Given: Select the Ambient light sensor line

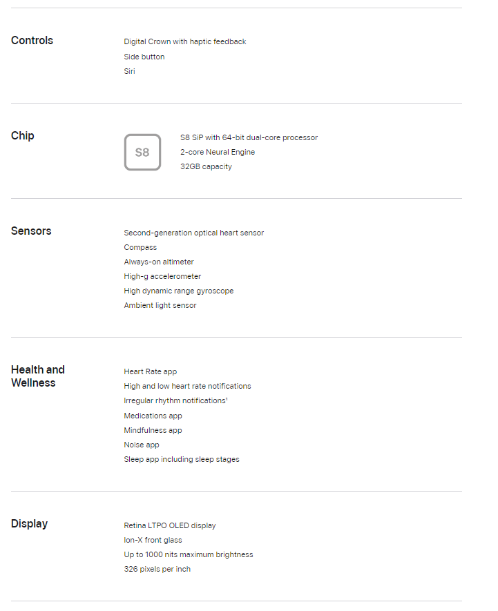Looking at the screenshot, I should click(x=160, y=305).
